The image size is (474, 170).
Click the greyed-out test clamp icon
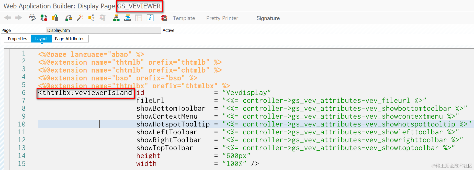click(103, 18)
